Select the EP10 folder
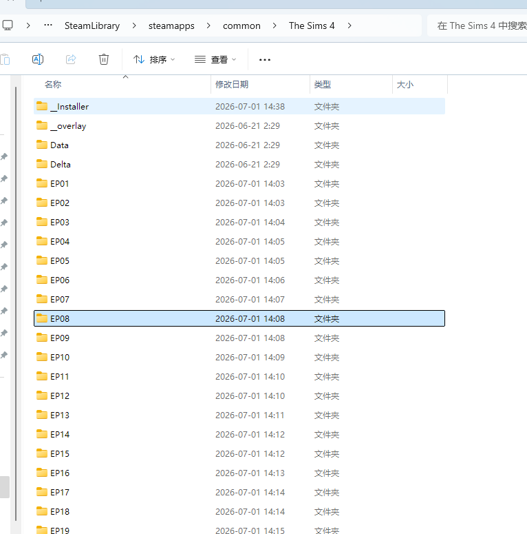The width and height of the screenshot is (527, 534). 239,357
